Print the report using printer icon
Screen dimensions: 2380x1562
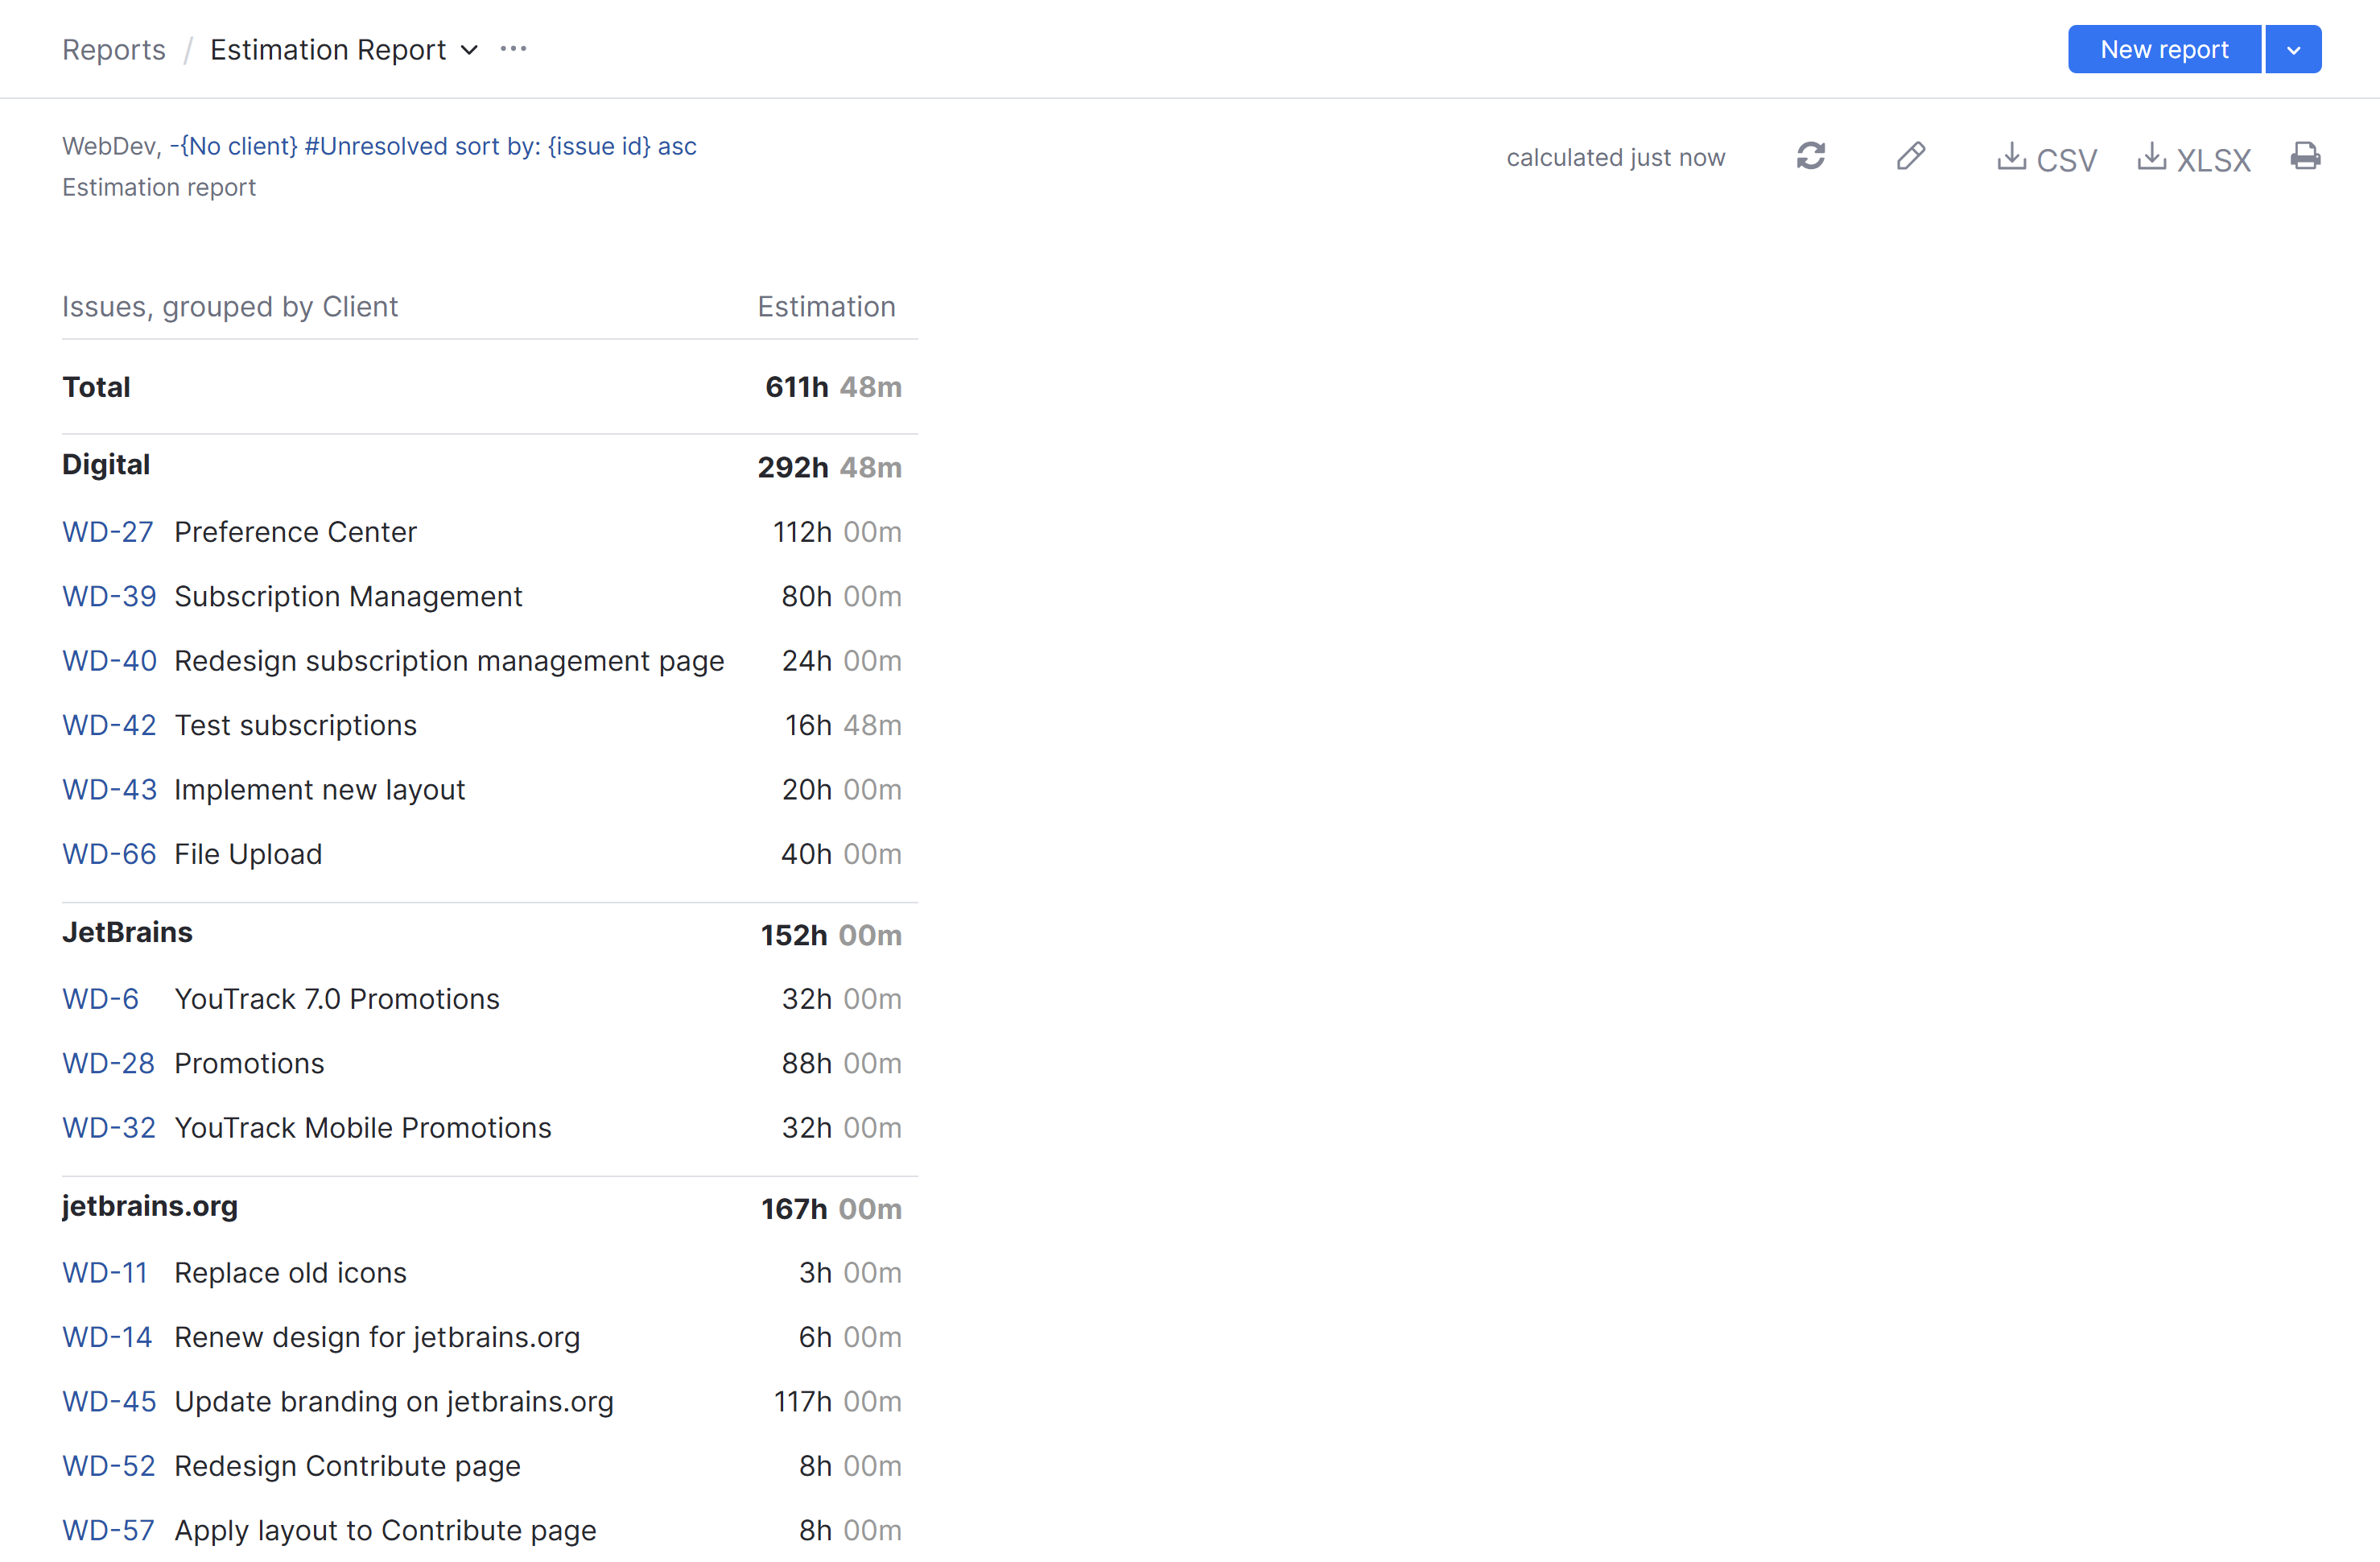pos(2305,157)
